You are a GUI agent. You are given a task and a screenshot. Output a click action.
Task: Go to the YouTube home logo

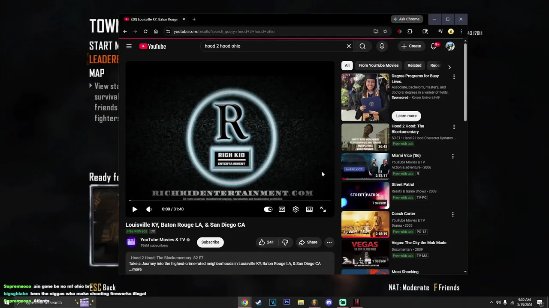point(153,46)
